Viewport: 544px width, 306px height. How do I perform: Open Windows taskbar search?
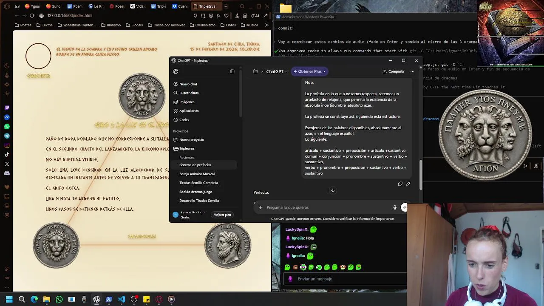coord(22,299)
